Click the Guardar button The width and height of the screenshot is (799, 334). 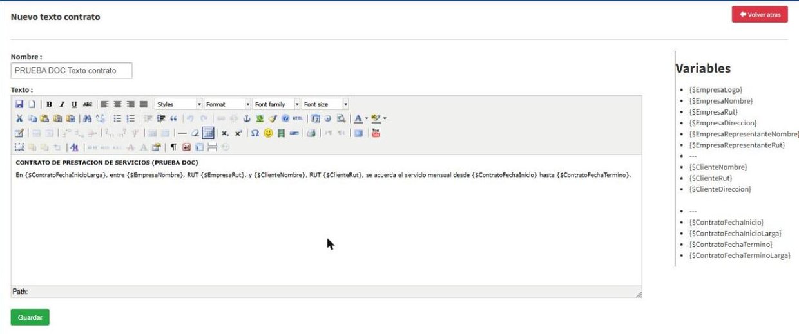tap(30, 317)
